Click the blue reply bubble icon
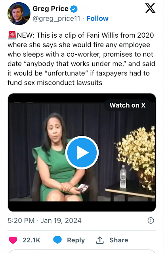 point(57,240)
